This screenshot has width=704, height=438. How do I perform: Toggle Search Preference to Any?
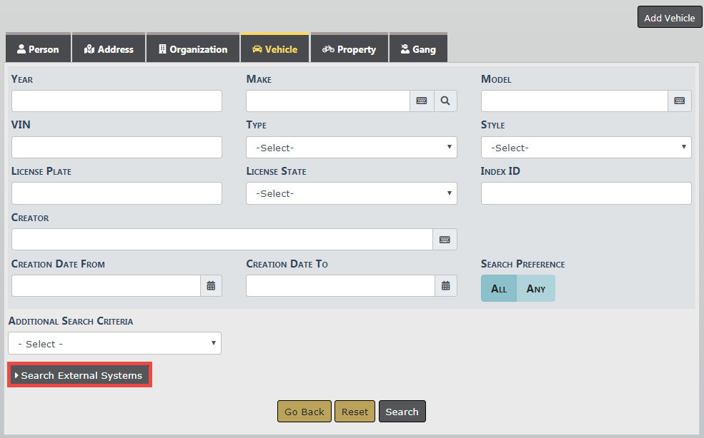pyautogui.click(x=536, y=289)
